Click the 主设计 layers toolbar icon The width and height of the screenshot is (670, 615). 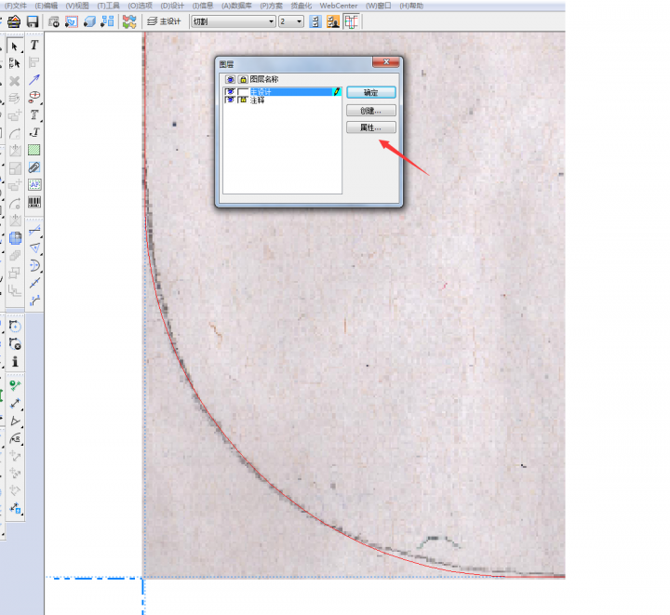click(x=164, y=21)
